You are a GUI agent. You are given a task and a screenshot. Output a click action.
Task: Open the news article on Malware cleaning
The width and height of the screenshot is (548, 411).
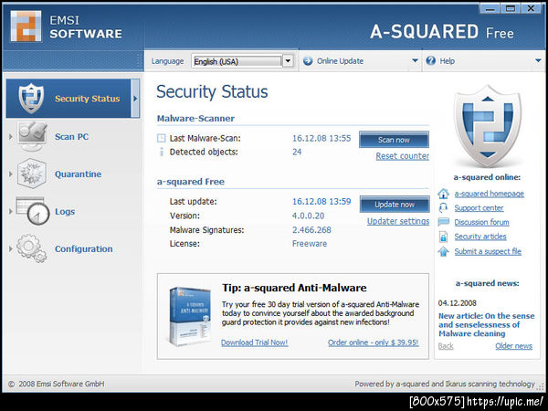[x=486, y=324]
